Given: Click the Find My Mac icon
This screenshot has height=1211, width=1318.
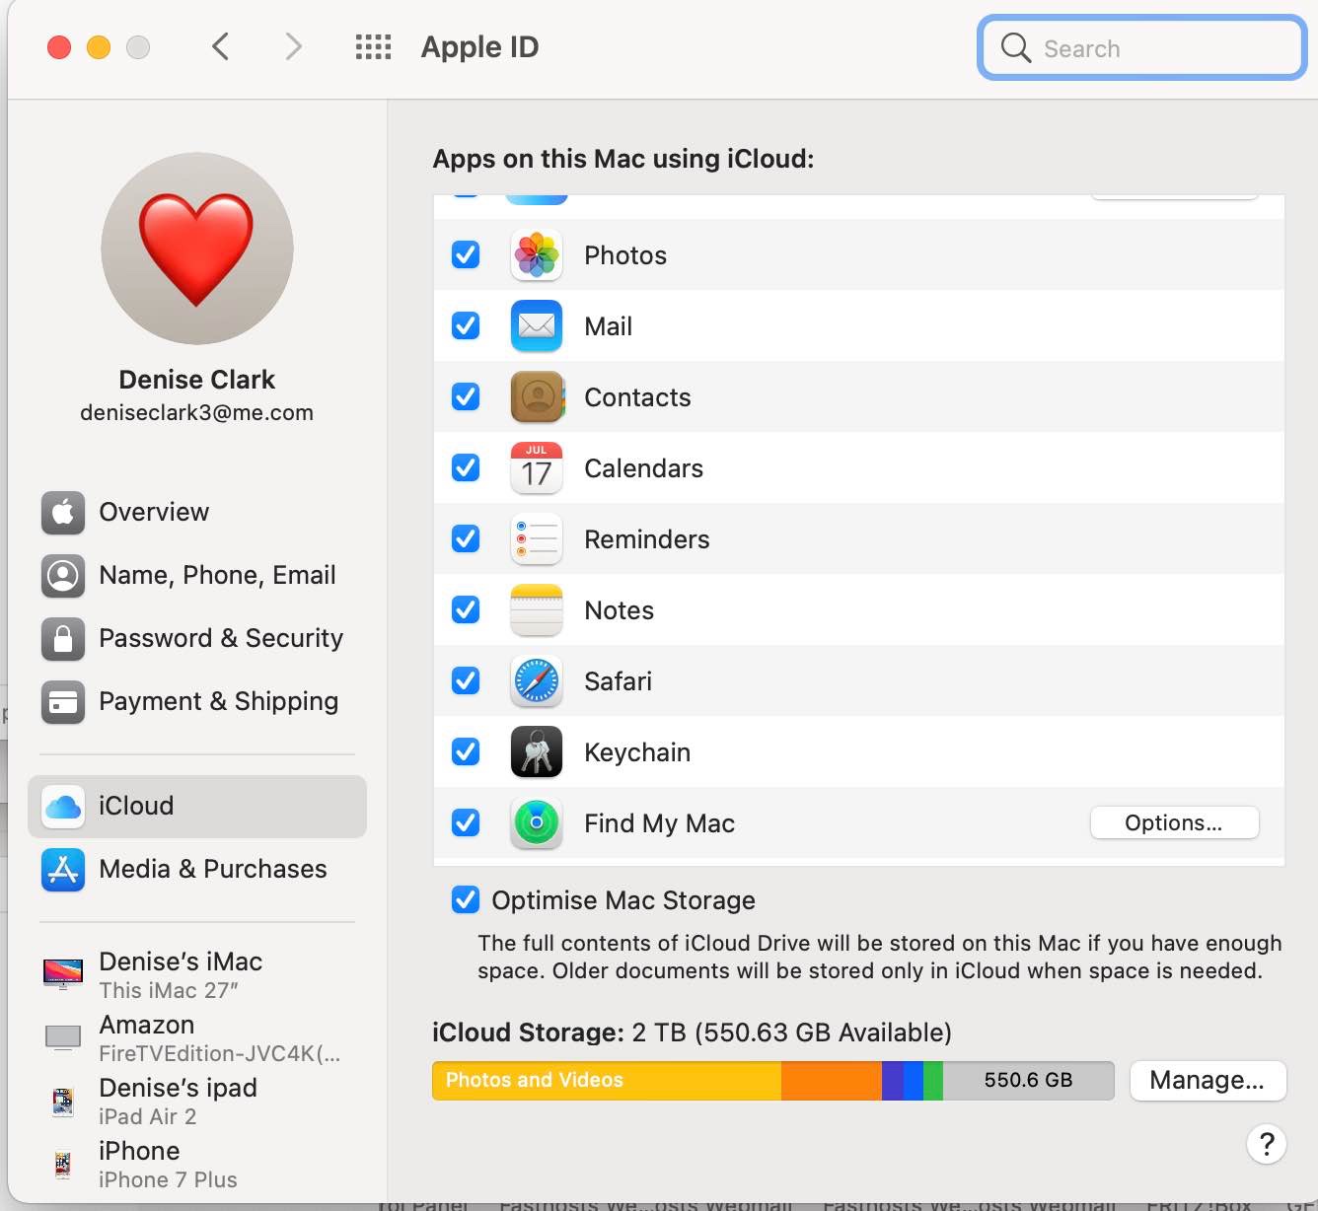Looking at the screenshot, I should [537, 823].
